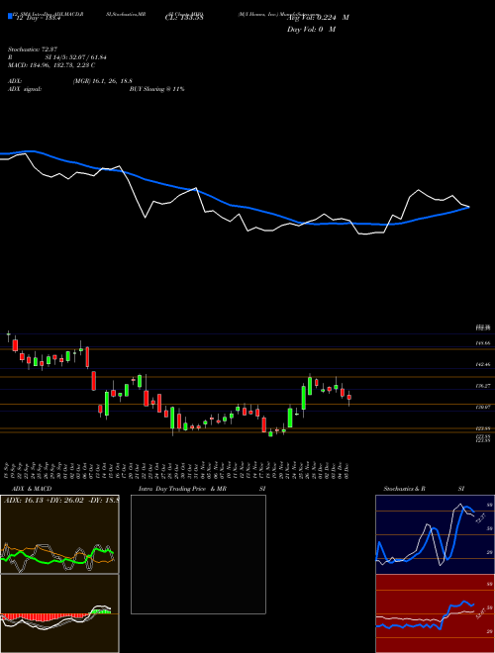Click the 12 Day = 133.4 SMA text
This screenshot has width=495, height=653.
coord(37,18)
